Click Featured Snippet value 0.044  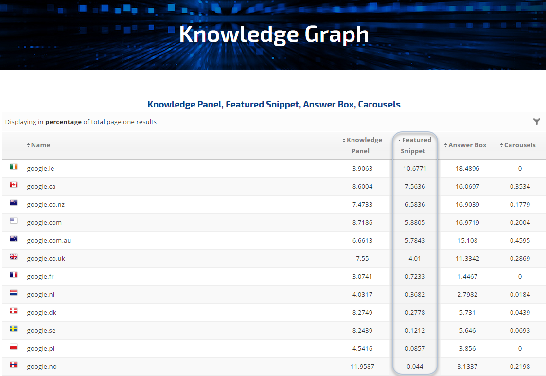click(415, 367)
